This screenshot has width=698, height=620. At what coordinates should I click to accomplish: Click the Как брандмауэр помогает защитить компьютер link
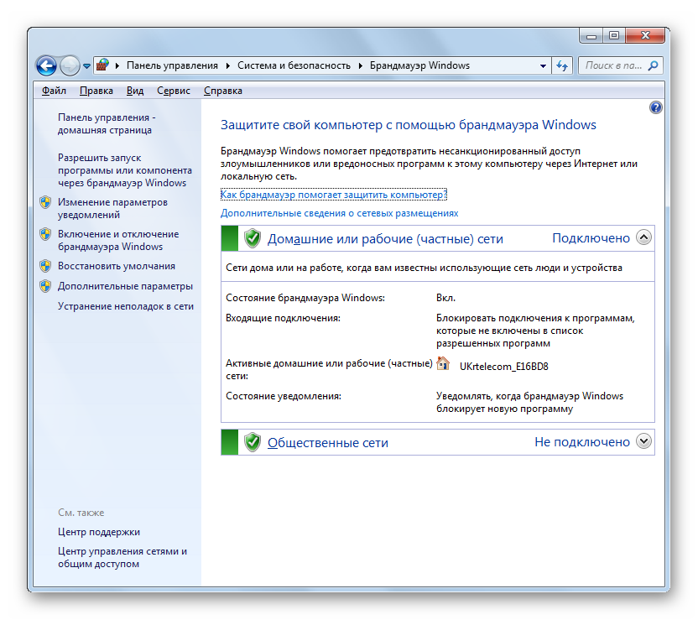point(333,194)
